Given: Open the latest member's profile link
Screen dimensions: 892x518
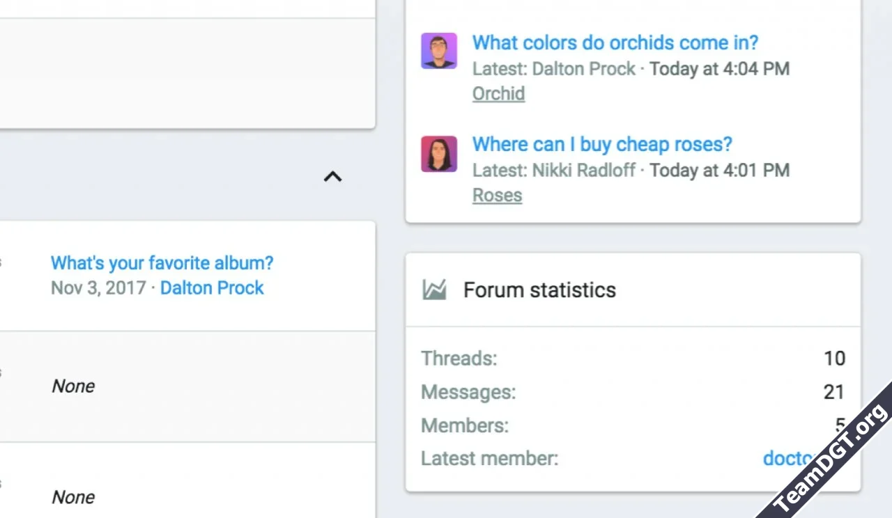Looking at the screenshot, I should 787,458.
